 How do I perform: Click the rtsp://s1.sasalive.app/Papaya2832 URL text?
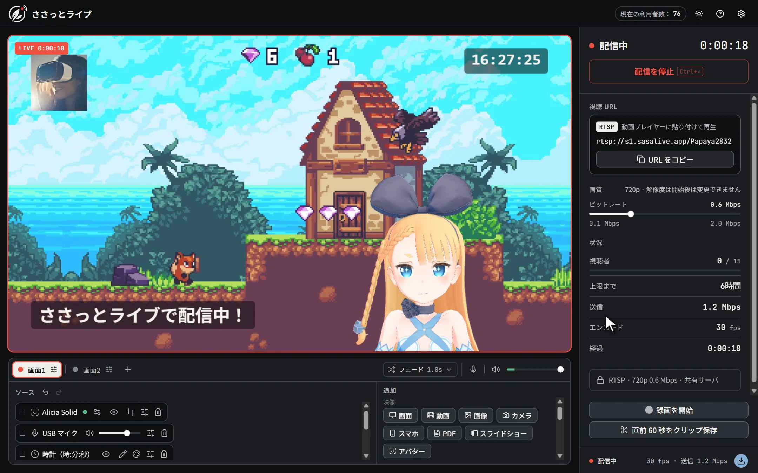[664, 141]
